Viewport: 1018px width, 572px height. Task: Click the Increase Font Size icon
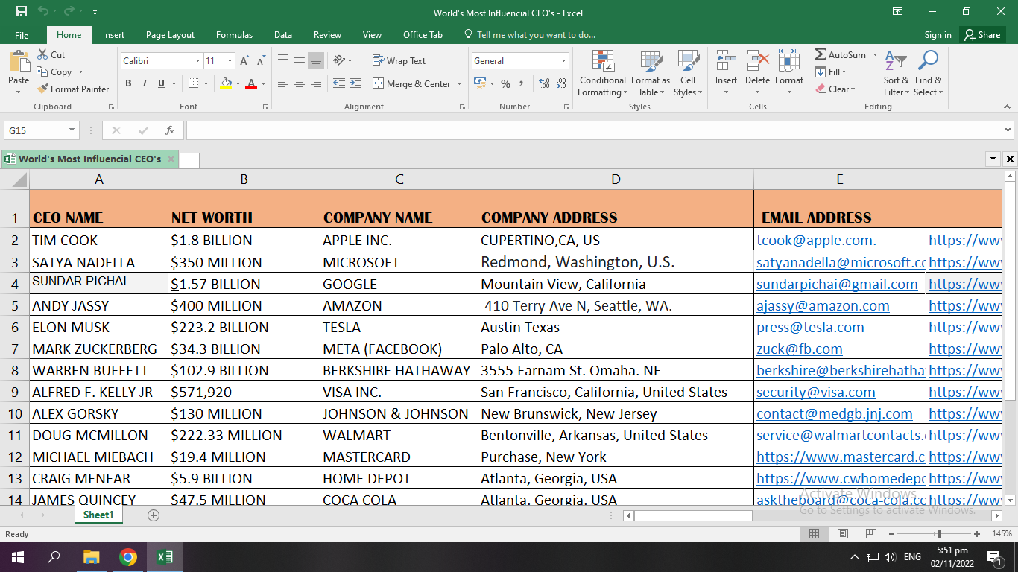[244, 61]
